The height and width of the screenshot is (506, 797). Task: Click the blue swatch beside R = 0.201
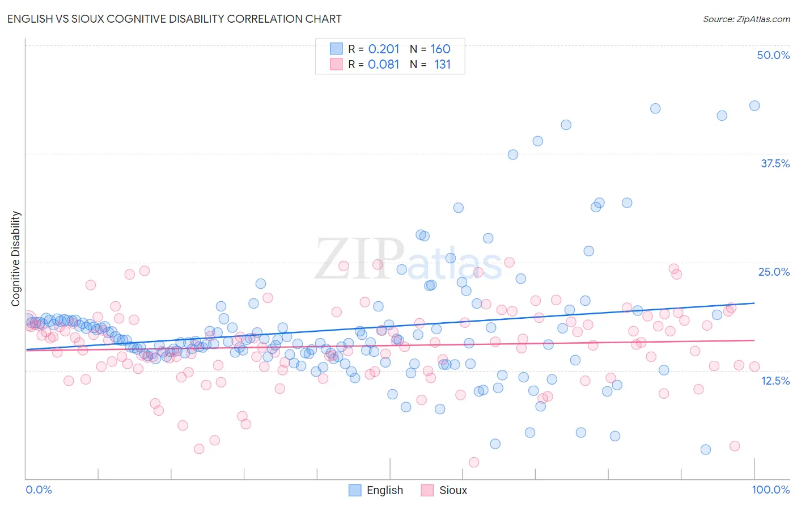(337, 49)
